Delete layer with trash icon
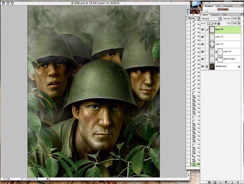The height and width of the screenshot is (184, 244). click(x=237, y=182)
